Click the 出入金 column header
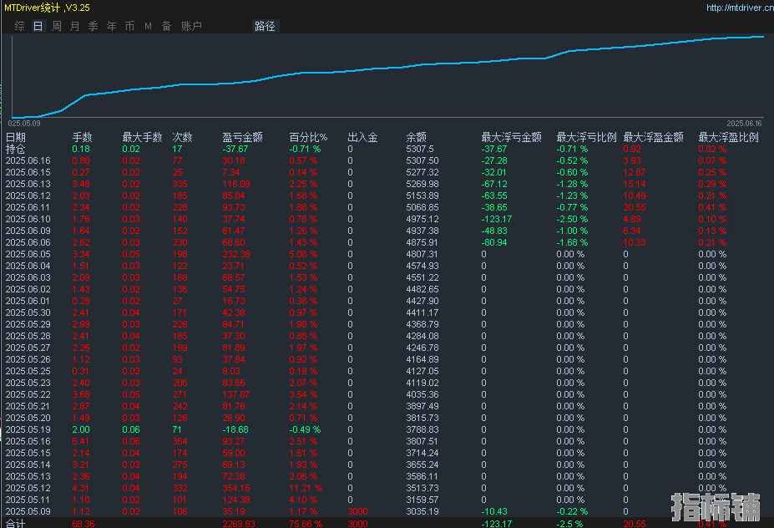Image resolution: width=774 pixels, height=528 pixels. [363, 137]
